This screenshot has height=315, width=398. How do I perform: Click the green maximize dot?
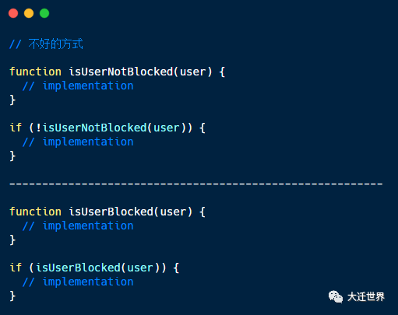pyautogui.click(x=44, y=13)
